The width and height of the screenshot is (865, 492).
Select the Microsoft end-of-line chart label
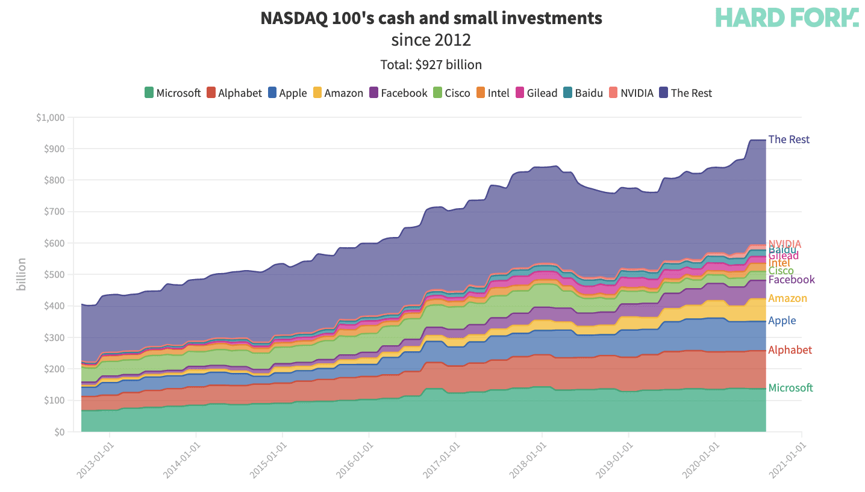pyautogui.click(x=790, y=388)
